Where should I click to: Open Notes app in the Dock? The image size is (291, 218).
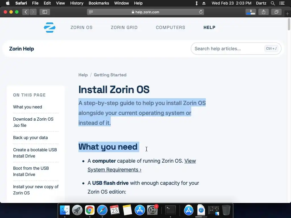point(127,210)
